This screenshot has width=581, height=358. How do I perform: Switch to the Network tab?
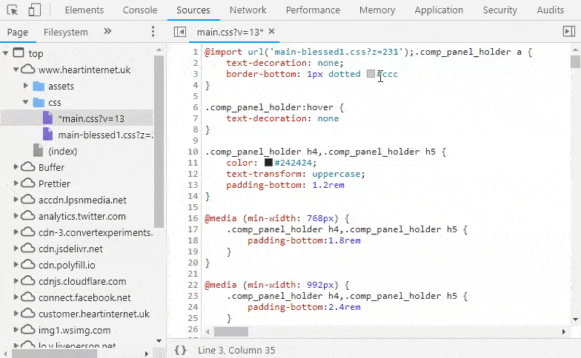point(248,10)
